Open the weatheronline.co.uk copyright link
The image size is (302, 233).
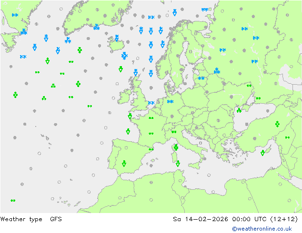click(x=262, y=229)
